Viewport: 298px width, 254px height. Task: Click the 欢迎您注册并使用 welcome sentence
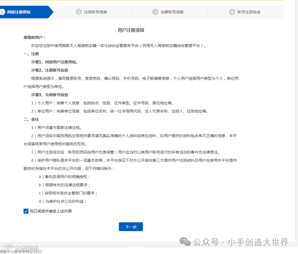[x=118, y=46]
